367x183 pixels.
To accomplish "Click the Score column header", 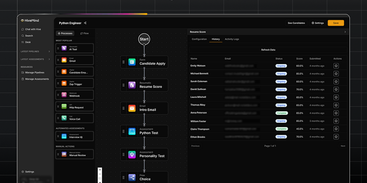I will click(x=299, y=59).
